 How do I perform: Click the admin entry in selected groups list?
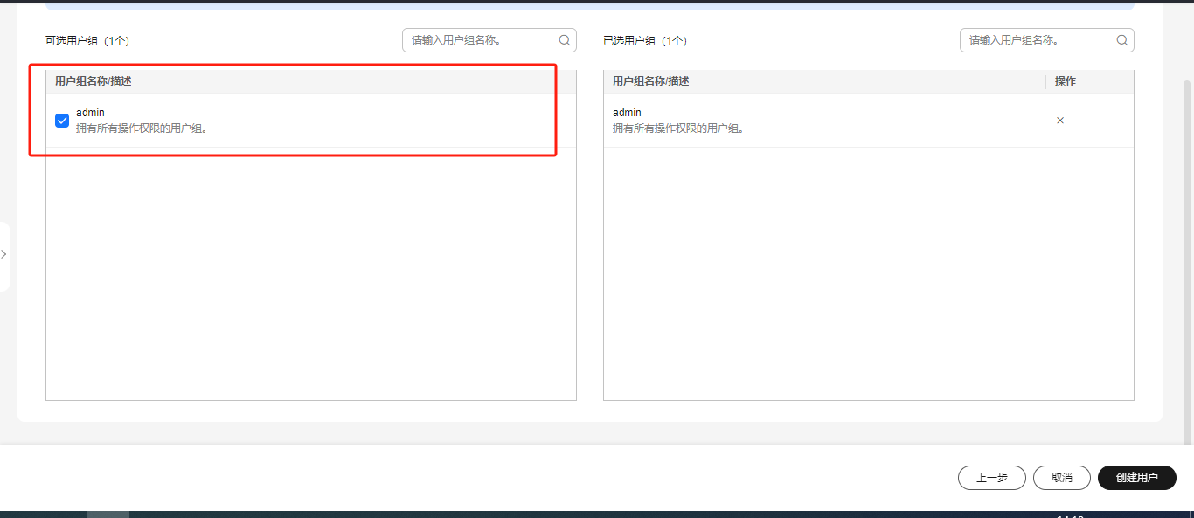coord(627,113)
